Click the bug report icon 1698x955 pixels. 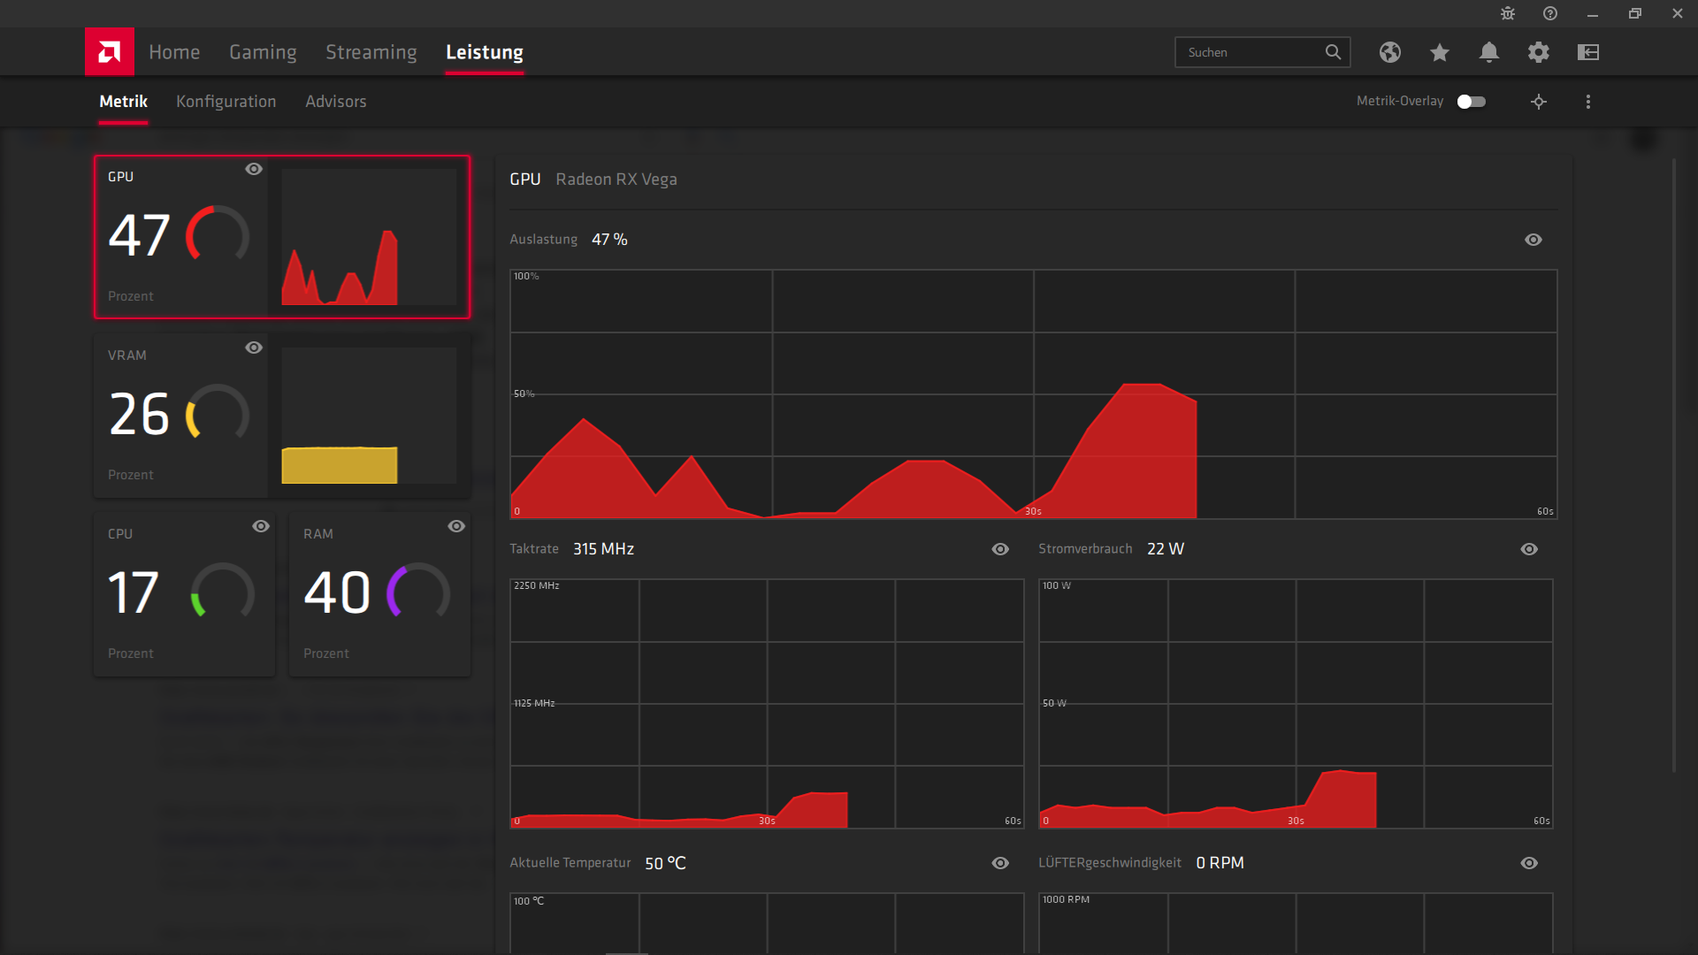[1508, 13]
